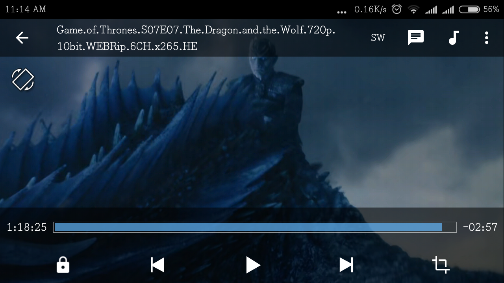Toggle SW decoder mode
Viewport: 504px width, 283px height.
point(378,38)
